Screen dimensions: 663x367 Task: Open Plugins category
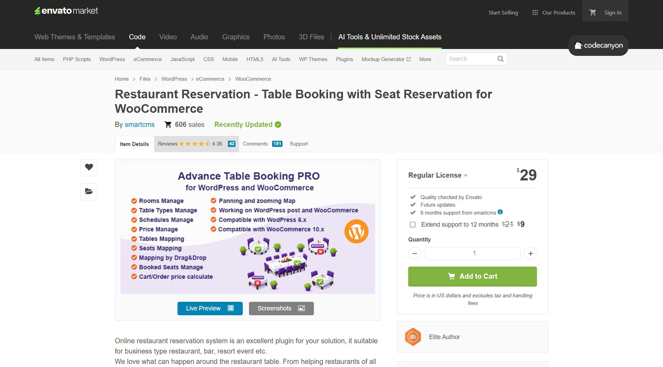coord(344,59)
